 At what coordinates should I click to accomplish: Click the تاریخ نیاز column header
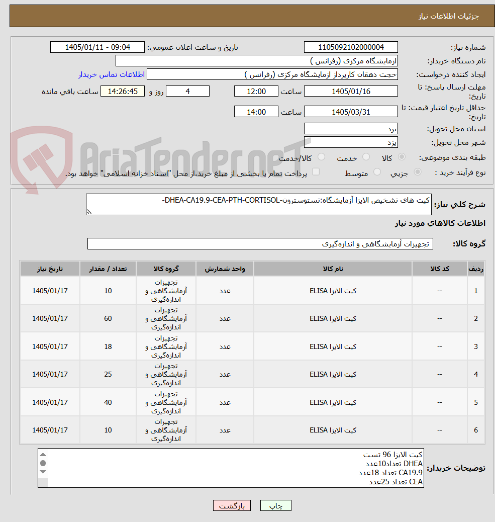(x=50, y=269)
